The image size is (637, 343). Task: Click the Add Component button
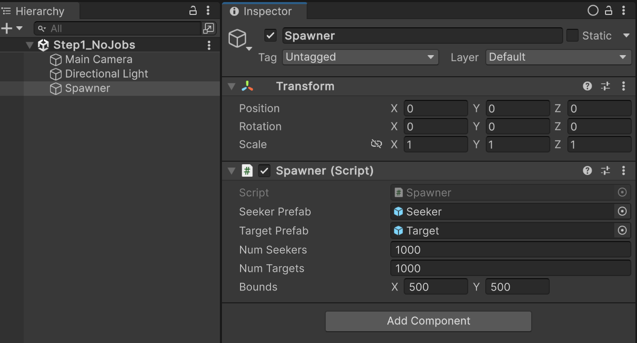[428, 321]
